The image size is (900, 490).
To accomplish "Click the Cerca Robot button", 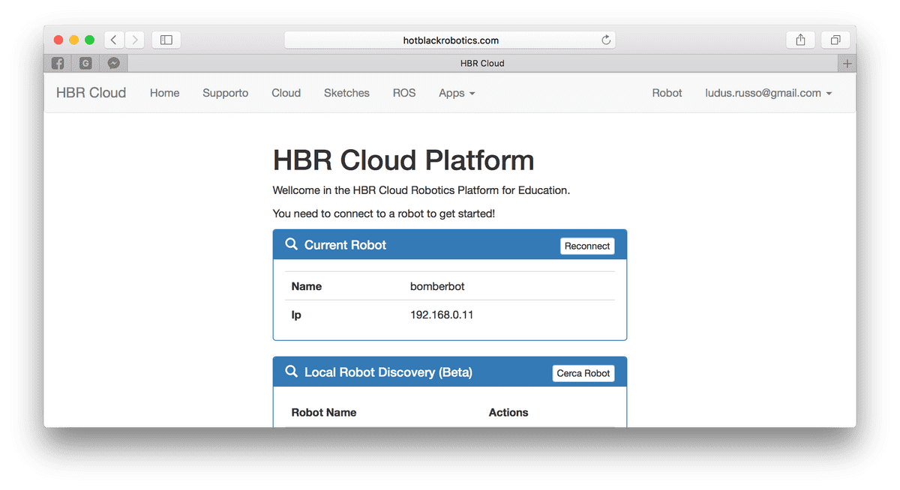I will click(x=583, y=373).
